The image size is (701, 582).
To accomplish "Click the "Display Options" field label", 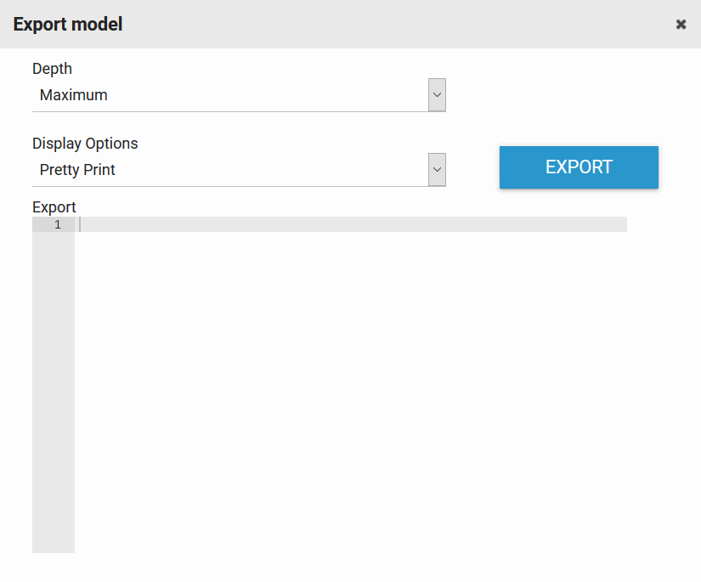I will 85,144.
